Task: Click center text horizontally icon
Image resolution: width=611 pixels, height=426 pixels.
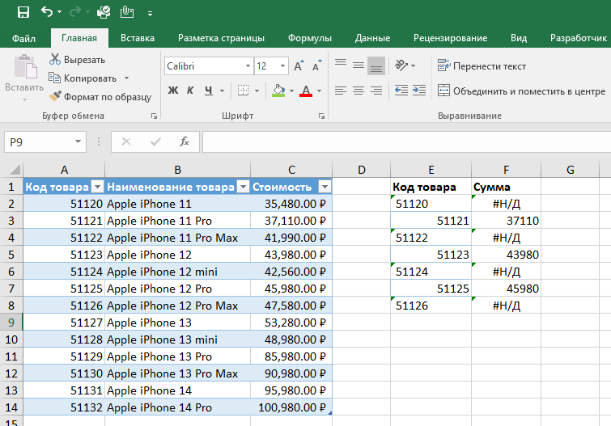Action: point(359,91)
